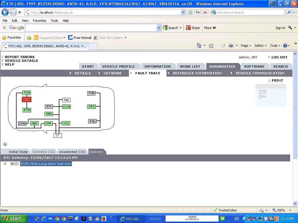Screen dimensions: 298x223
Task: Open the address bar dropdown arrow
Action: coord(183,12)
